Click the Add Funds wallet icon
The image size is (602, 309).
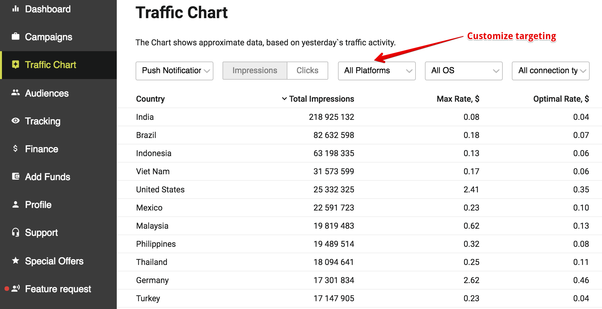click(16, 176)
